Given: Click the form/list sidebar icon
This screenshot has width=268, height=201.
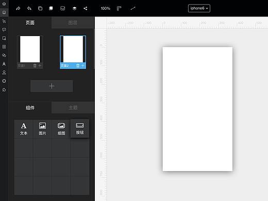Looking at the screenshot, I should pos(4,47).
